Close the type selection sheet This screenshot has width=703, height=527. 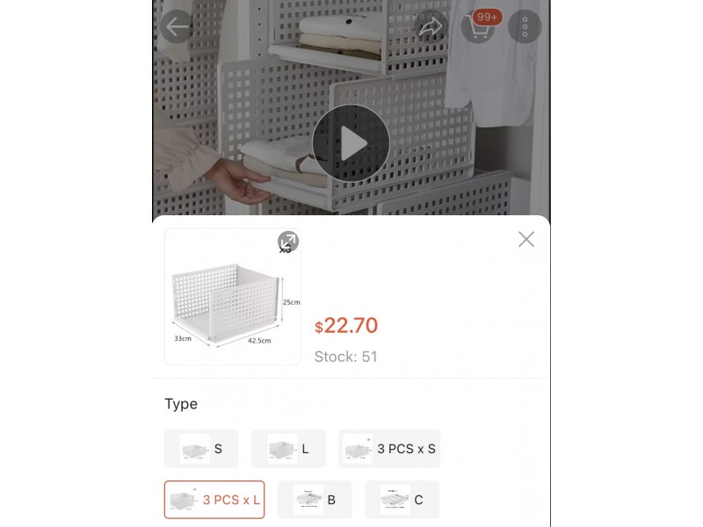[526, 239]
